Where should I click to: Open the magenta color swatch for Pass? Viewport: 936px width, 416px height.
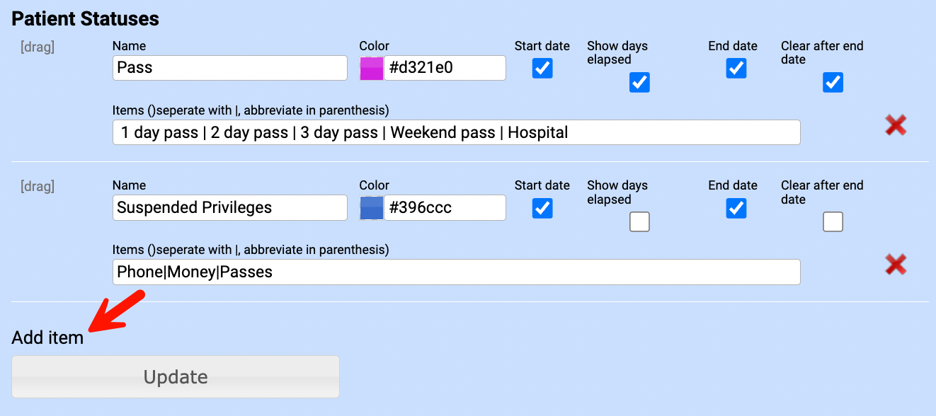point(372,69)
